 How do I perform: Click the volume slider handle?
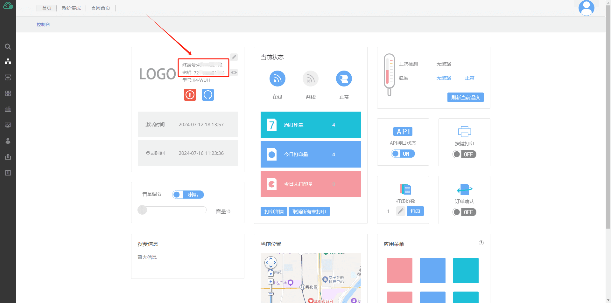pyautogui.click(x=142, y=210)
